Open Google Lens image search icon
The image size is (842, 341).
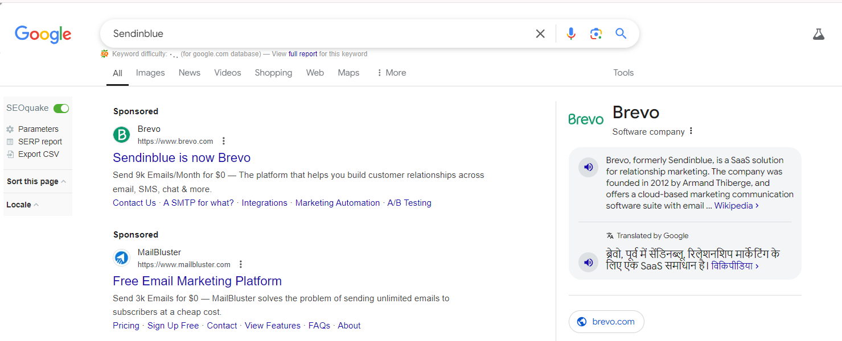coord(596,34)
